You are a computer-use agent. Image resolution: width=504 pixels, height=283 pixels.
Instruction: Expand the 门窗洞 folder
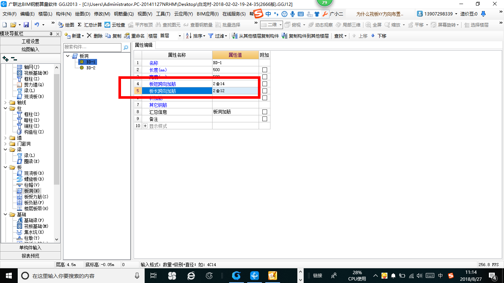pos(6,144)
